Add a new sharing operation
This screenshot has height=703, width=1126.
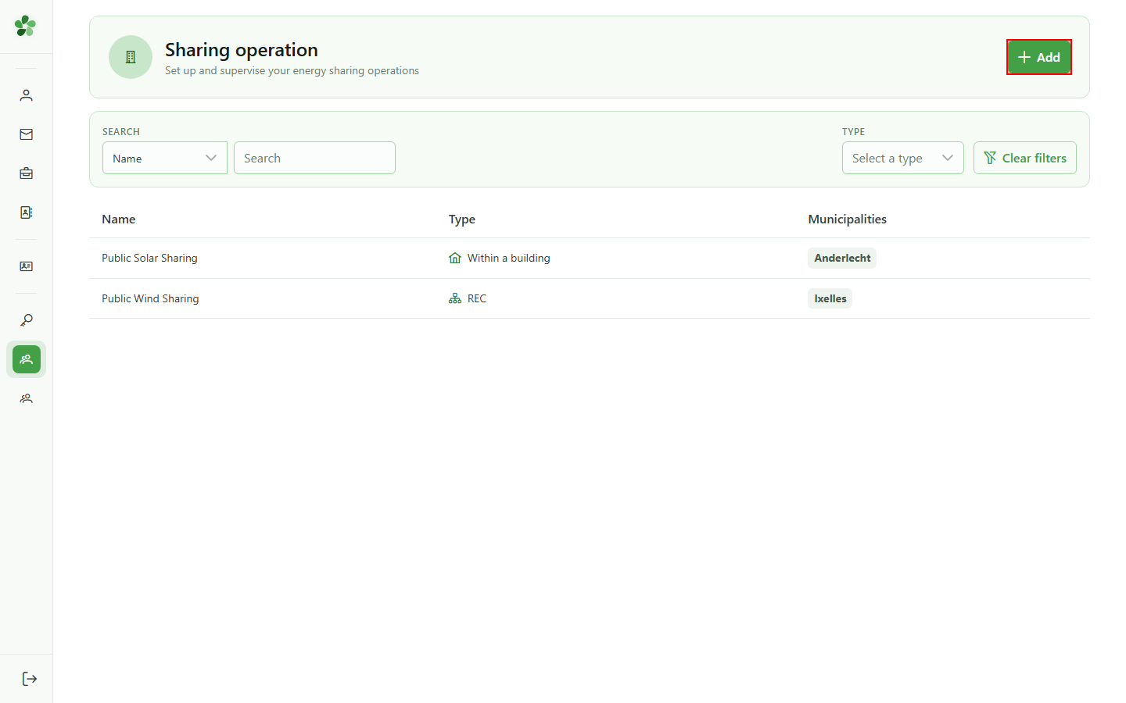pos(1039,57)
